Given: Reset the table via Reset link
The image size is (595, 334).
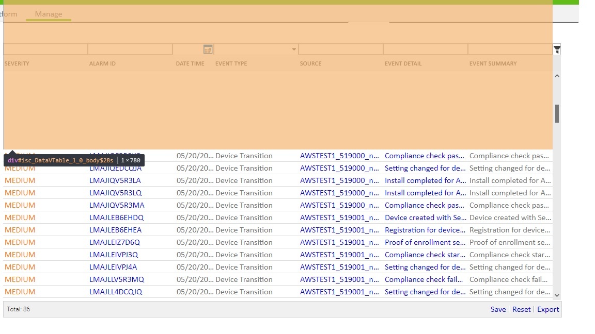Looking at the screenshot, I should pyautogui.click(x=521, y=309).
